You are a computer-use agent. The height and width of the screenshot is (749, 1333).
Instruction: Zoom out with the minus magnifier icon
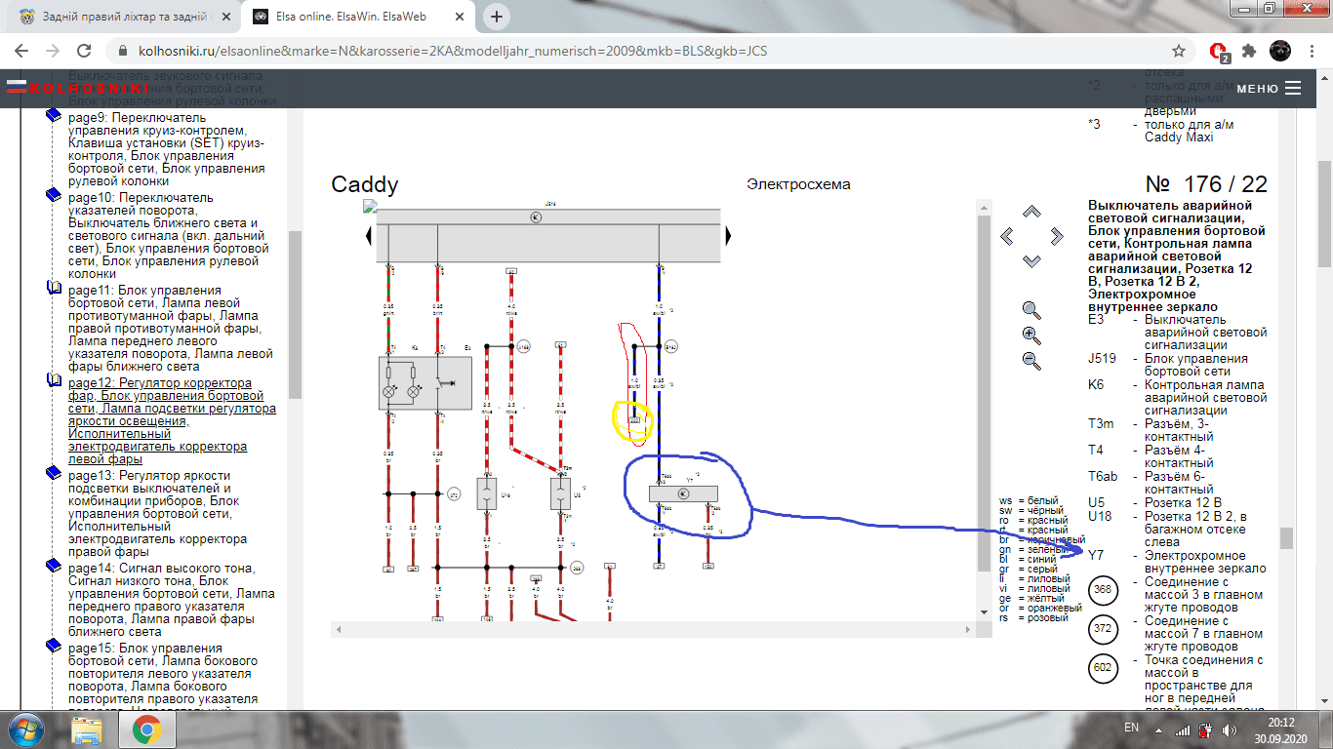(1031, 360)
